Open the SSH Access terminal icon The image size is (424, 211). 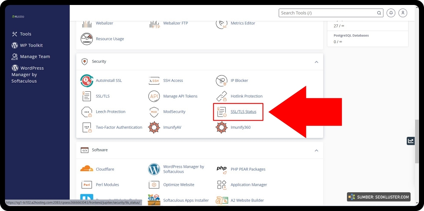coord(154,81)
